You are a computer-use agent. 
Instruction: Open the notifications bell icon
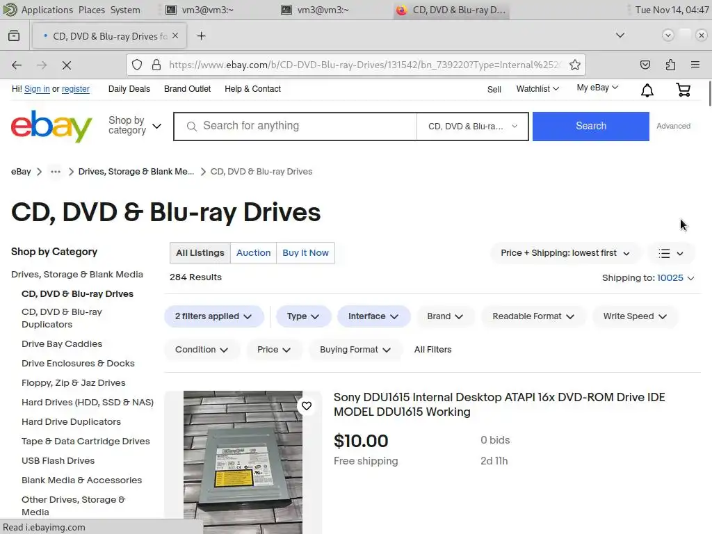(647, 90)
